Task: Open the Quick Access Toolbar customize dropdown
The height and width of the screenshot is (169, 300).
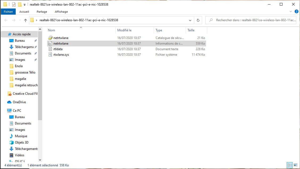Action: (25, 5)
